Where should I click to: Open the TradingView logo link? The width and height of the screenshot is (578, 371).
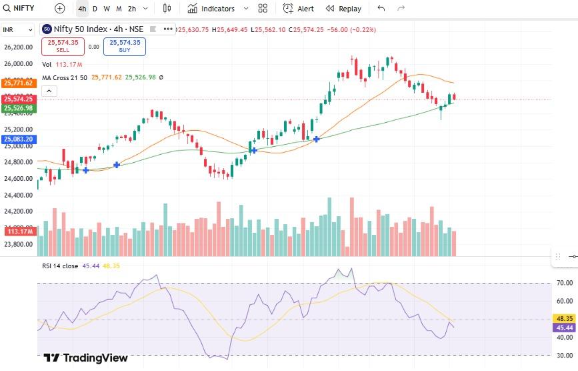(x=85, y=358)
